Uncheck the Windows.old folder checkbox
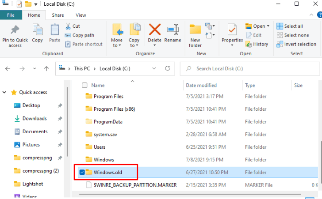The image size is (322, 199). tap(81, 172)
